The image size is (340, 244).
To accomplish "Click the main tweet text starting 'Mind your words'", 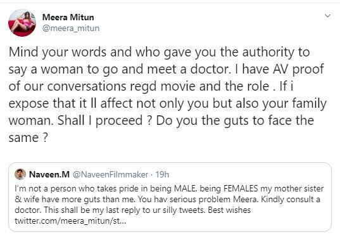I will [x=167, y=94].
